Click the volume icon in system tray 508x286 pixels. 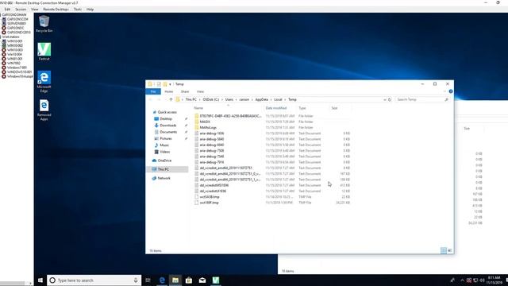482,280
